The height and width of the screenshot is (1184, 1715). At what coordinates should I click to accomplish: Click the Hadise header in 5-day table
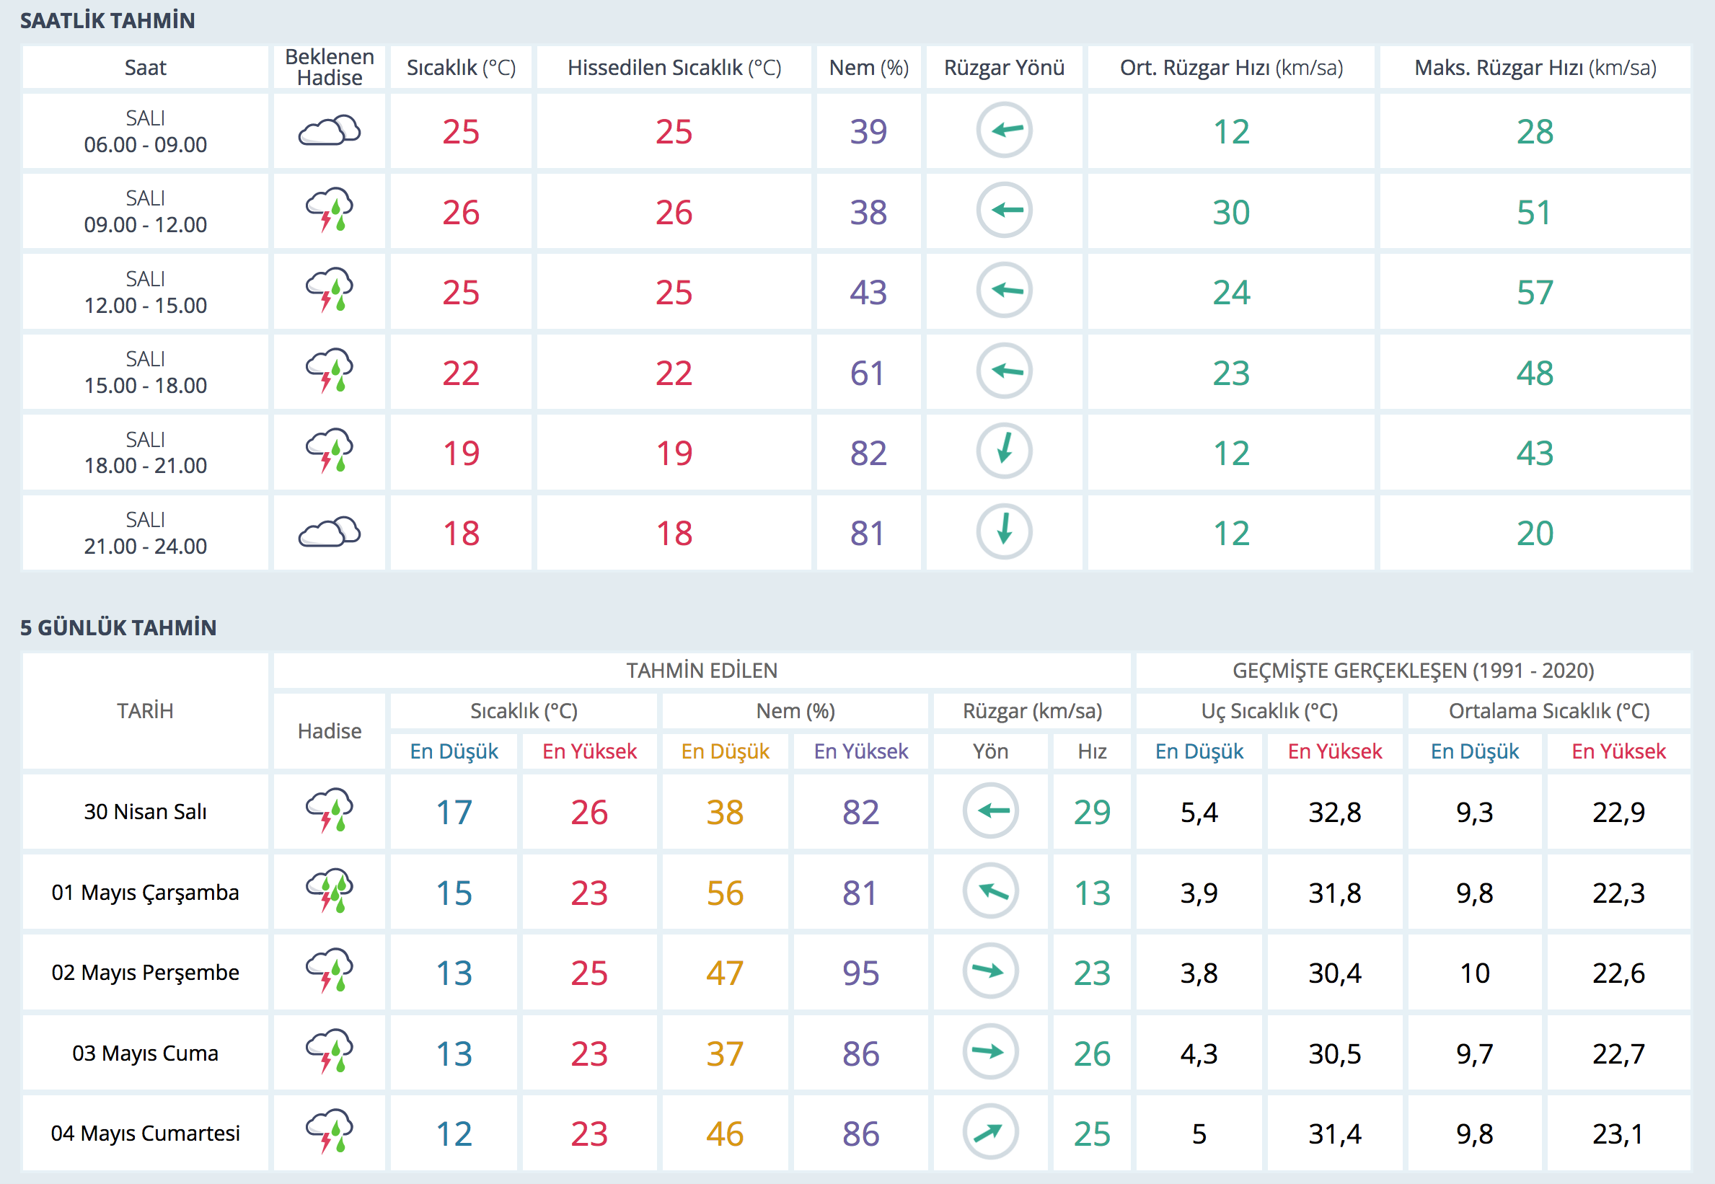[330, 730]
